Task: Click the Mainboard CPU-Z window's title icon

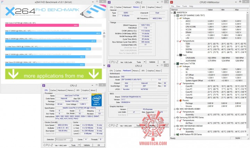Action: coord(109,66)
